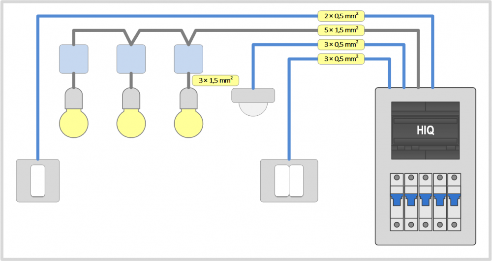Select the motion sensor dome icon

pos(253,102)
